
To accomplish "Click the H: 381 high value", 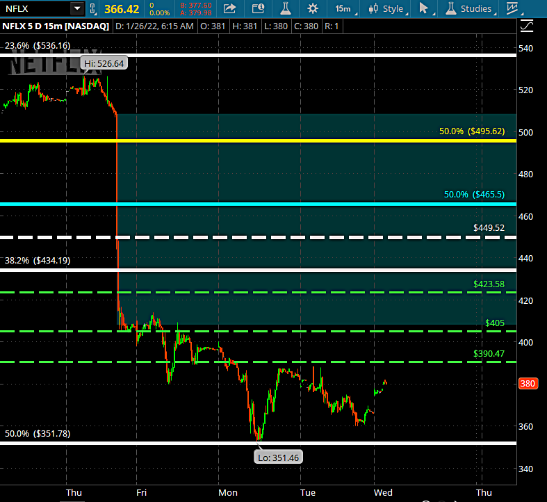I will (x=245, y=26).
